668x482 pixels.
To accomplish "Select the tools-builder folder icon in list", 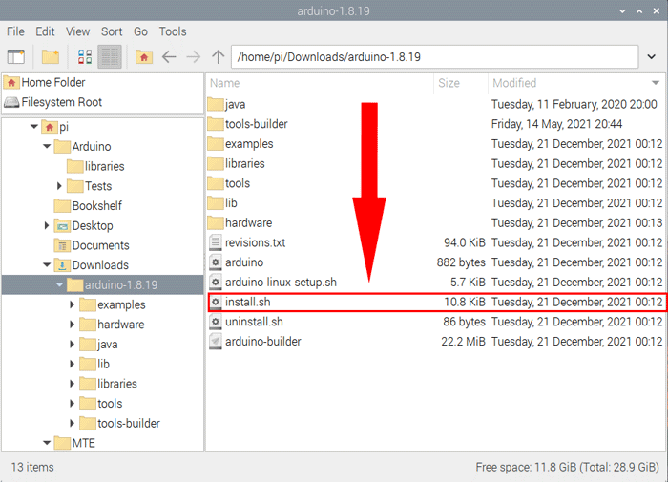I will [216, 124].
